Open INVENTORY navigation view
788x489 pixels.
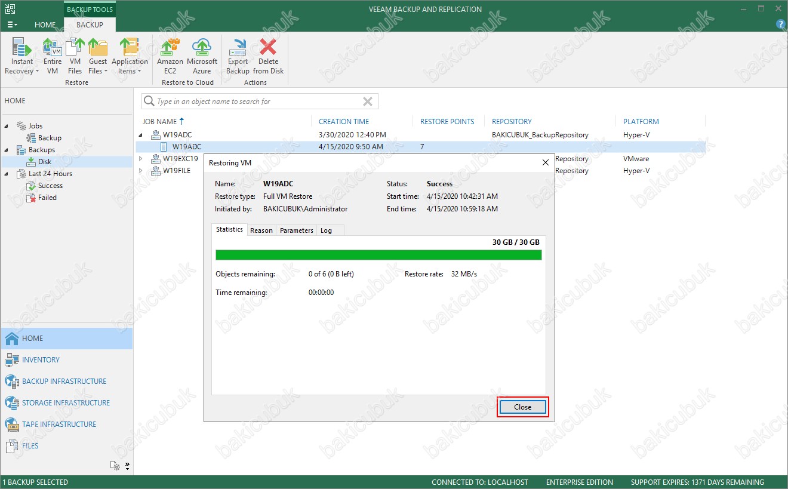(x=66, y=360)
